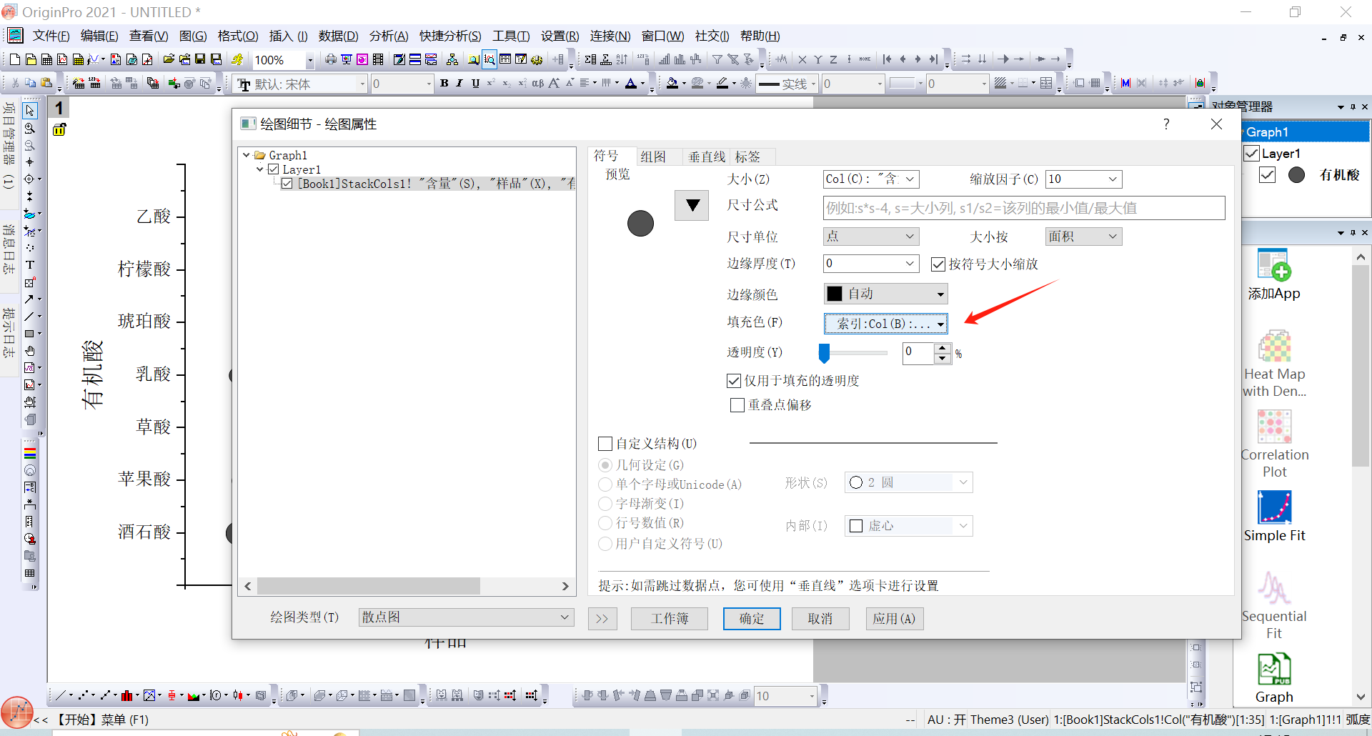Screen dimensions: 1372x736
Task: Uncheck 按符号大小缩放 checkbox
Action: pyautogui.click(x=938, y=264)
